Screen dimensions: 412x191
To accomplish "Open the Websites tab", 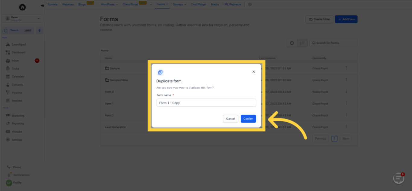I will [x=68, y=5].
